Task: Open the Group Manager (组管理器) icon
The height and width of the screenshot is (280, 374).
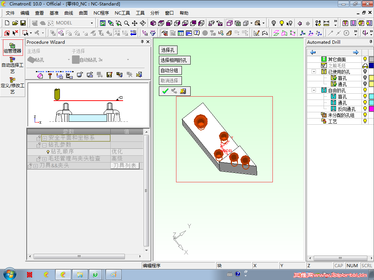Action: [x=12, y=48]
